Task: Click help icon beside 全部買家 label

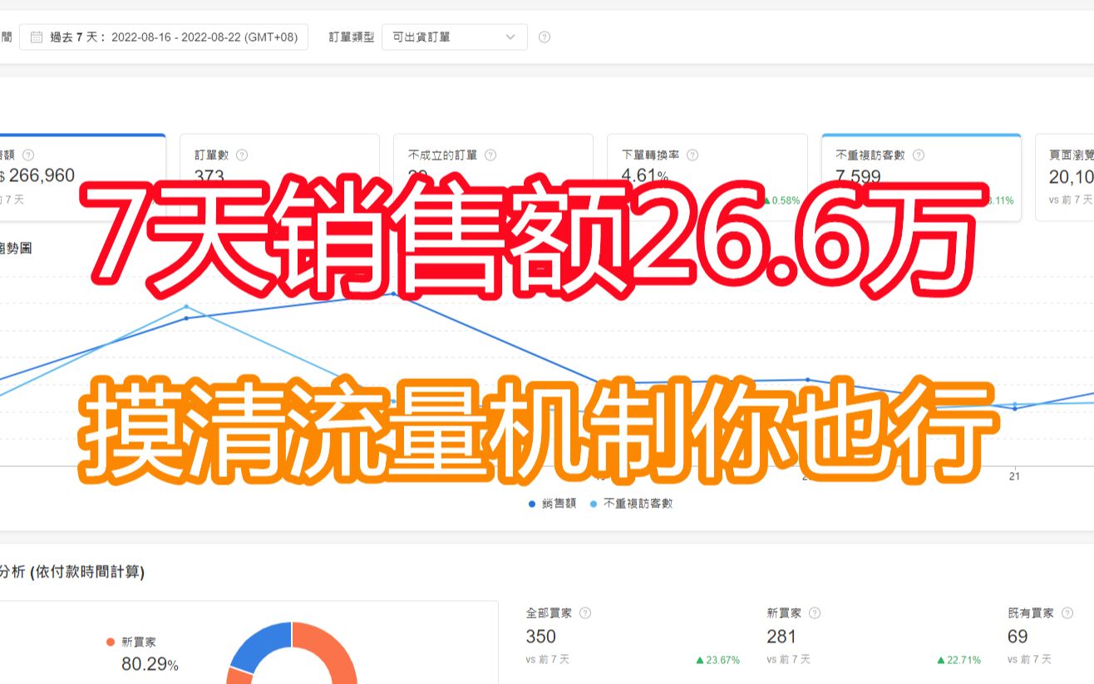Action: click(x=585, y=613)
